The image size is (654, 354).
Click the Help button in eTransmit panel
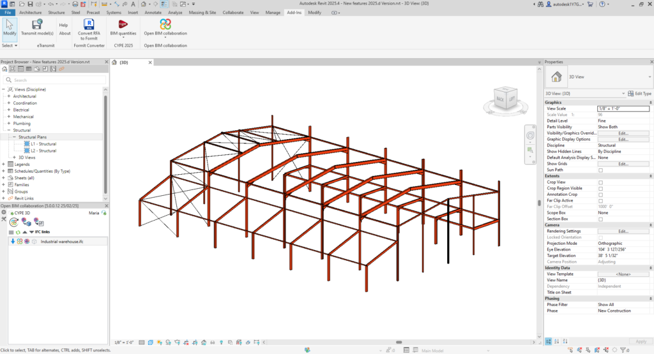(x=63, y=25)
